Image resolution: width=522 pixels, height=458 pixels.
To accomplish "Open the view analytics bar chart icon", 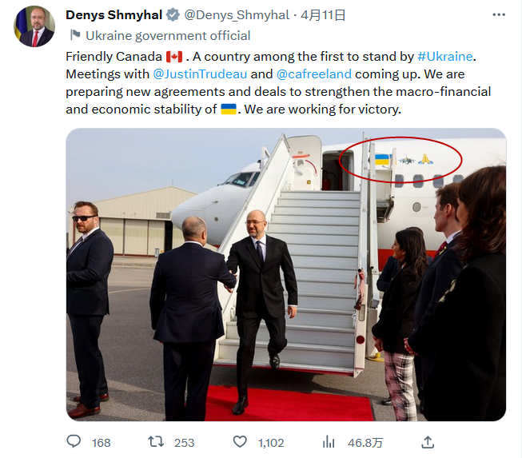I will click(329, 441).
